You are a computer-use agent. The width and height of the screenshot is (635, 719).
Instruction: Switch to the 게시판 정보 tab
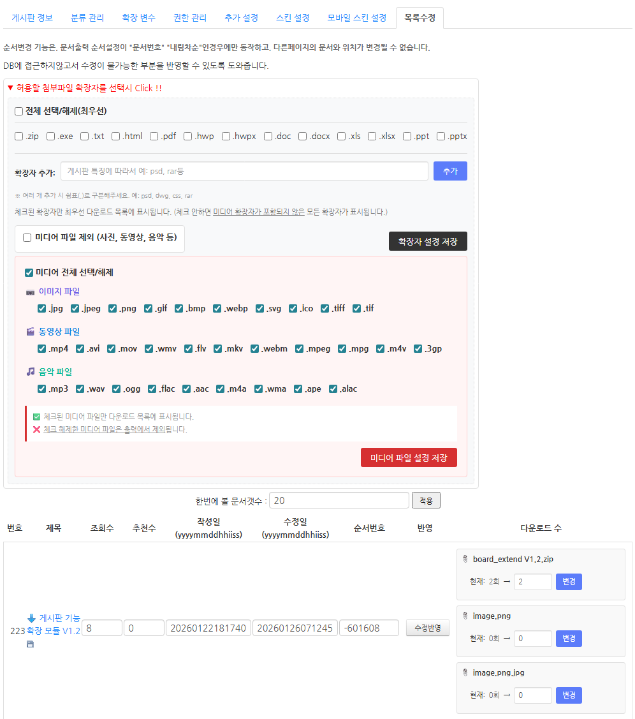tap(32, 18)
